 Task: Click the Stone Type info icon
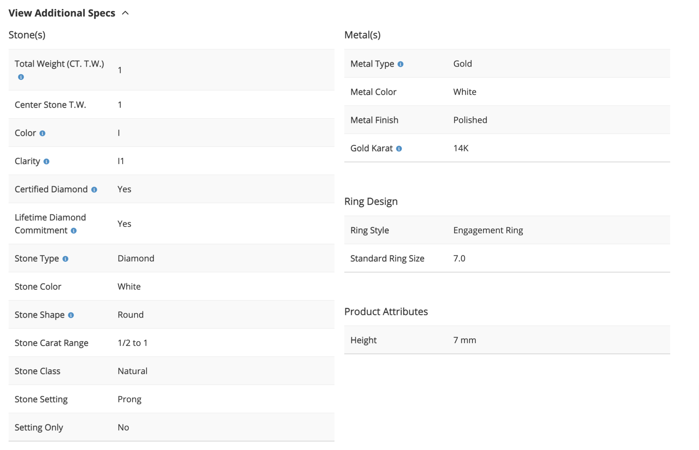(66, 259)
